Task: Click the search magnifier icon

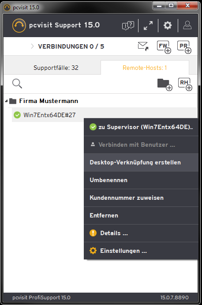Action: [x=17, y=84]
